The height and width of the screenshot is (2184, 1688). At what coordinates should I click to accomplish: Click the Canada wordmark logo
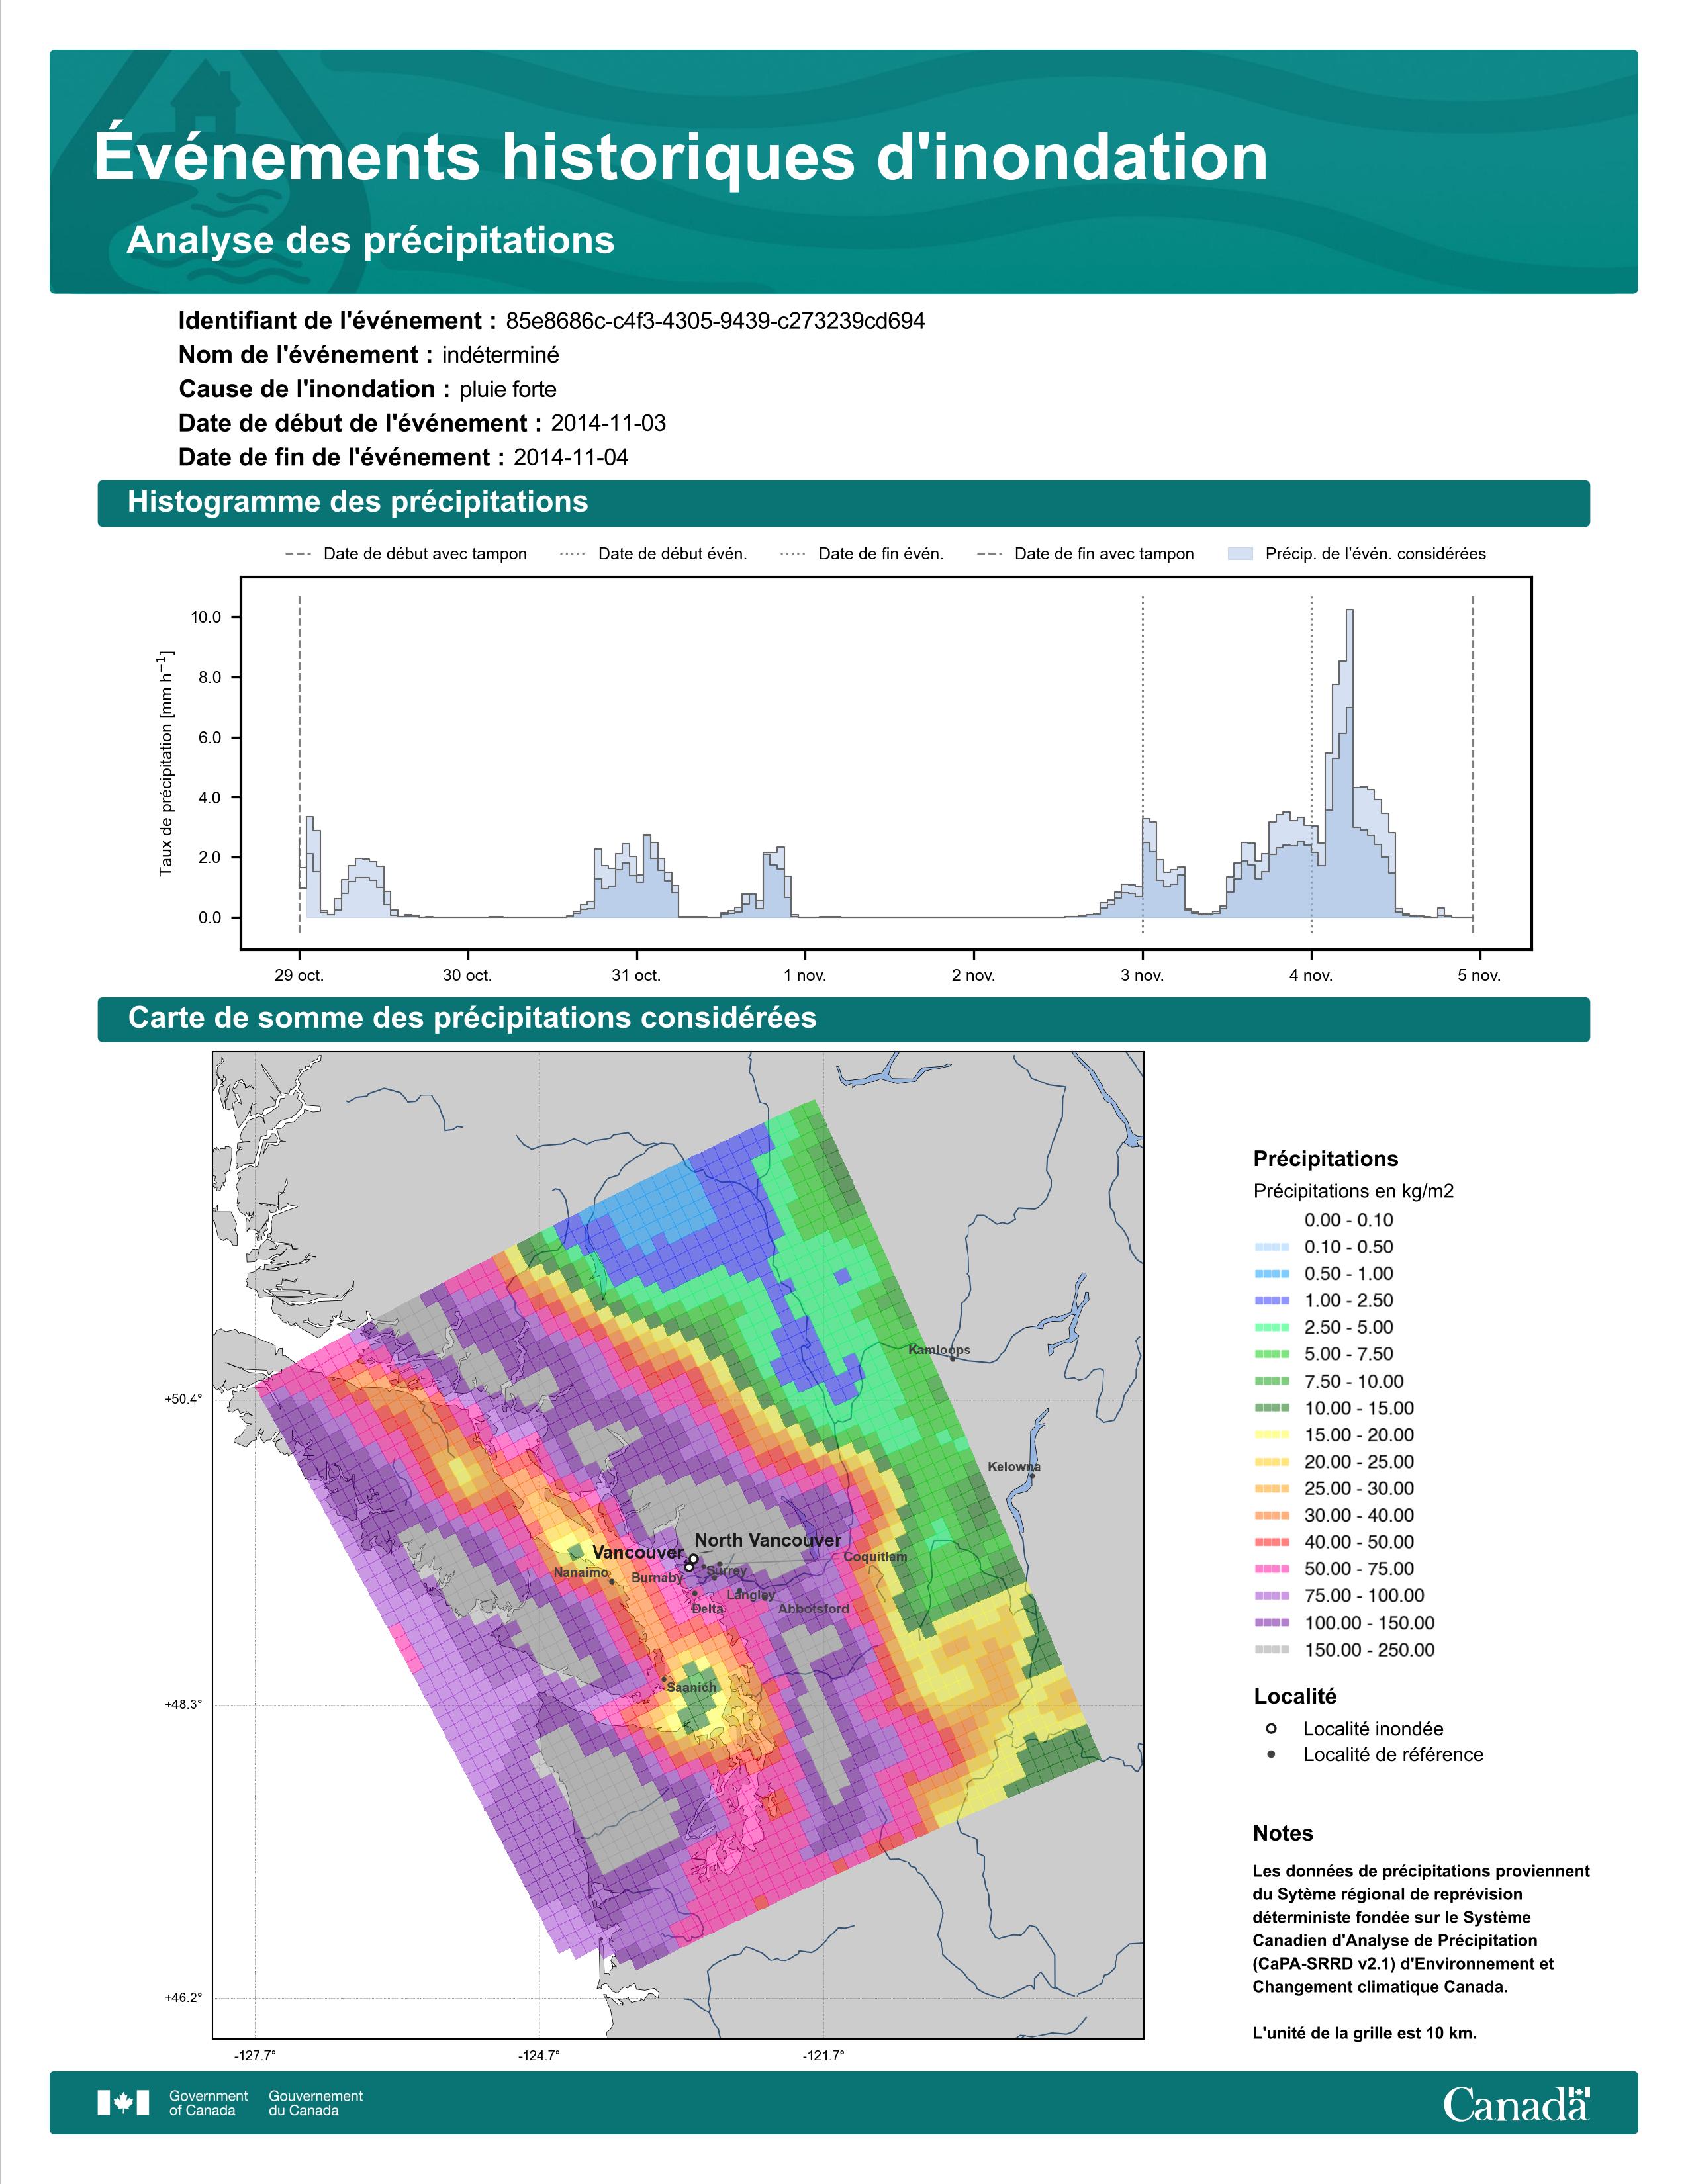coord(1516,2104)
